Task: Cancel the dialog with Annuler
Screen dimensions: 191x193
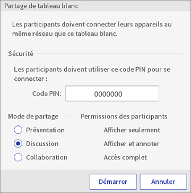Action: point(163,182)
